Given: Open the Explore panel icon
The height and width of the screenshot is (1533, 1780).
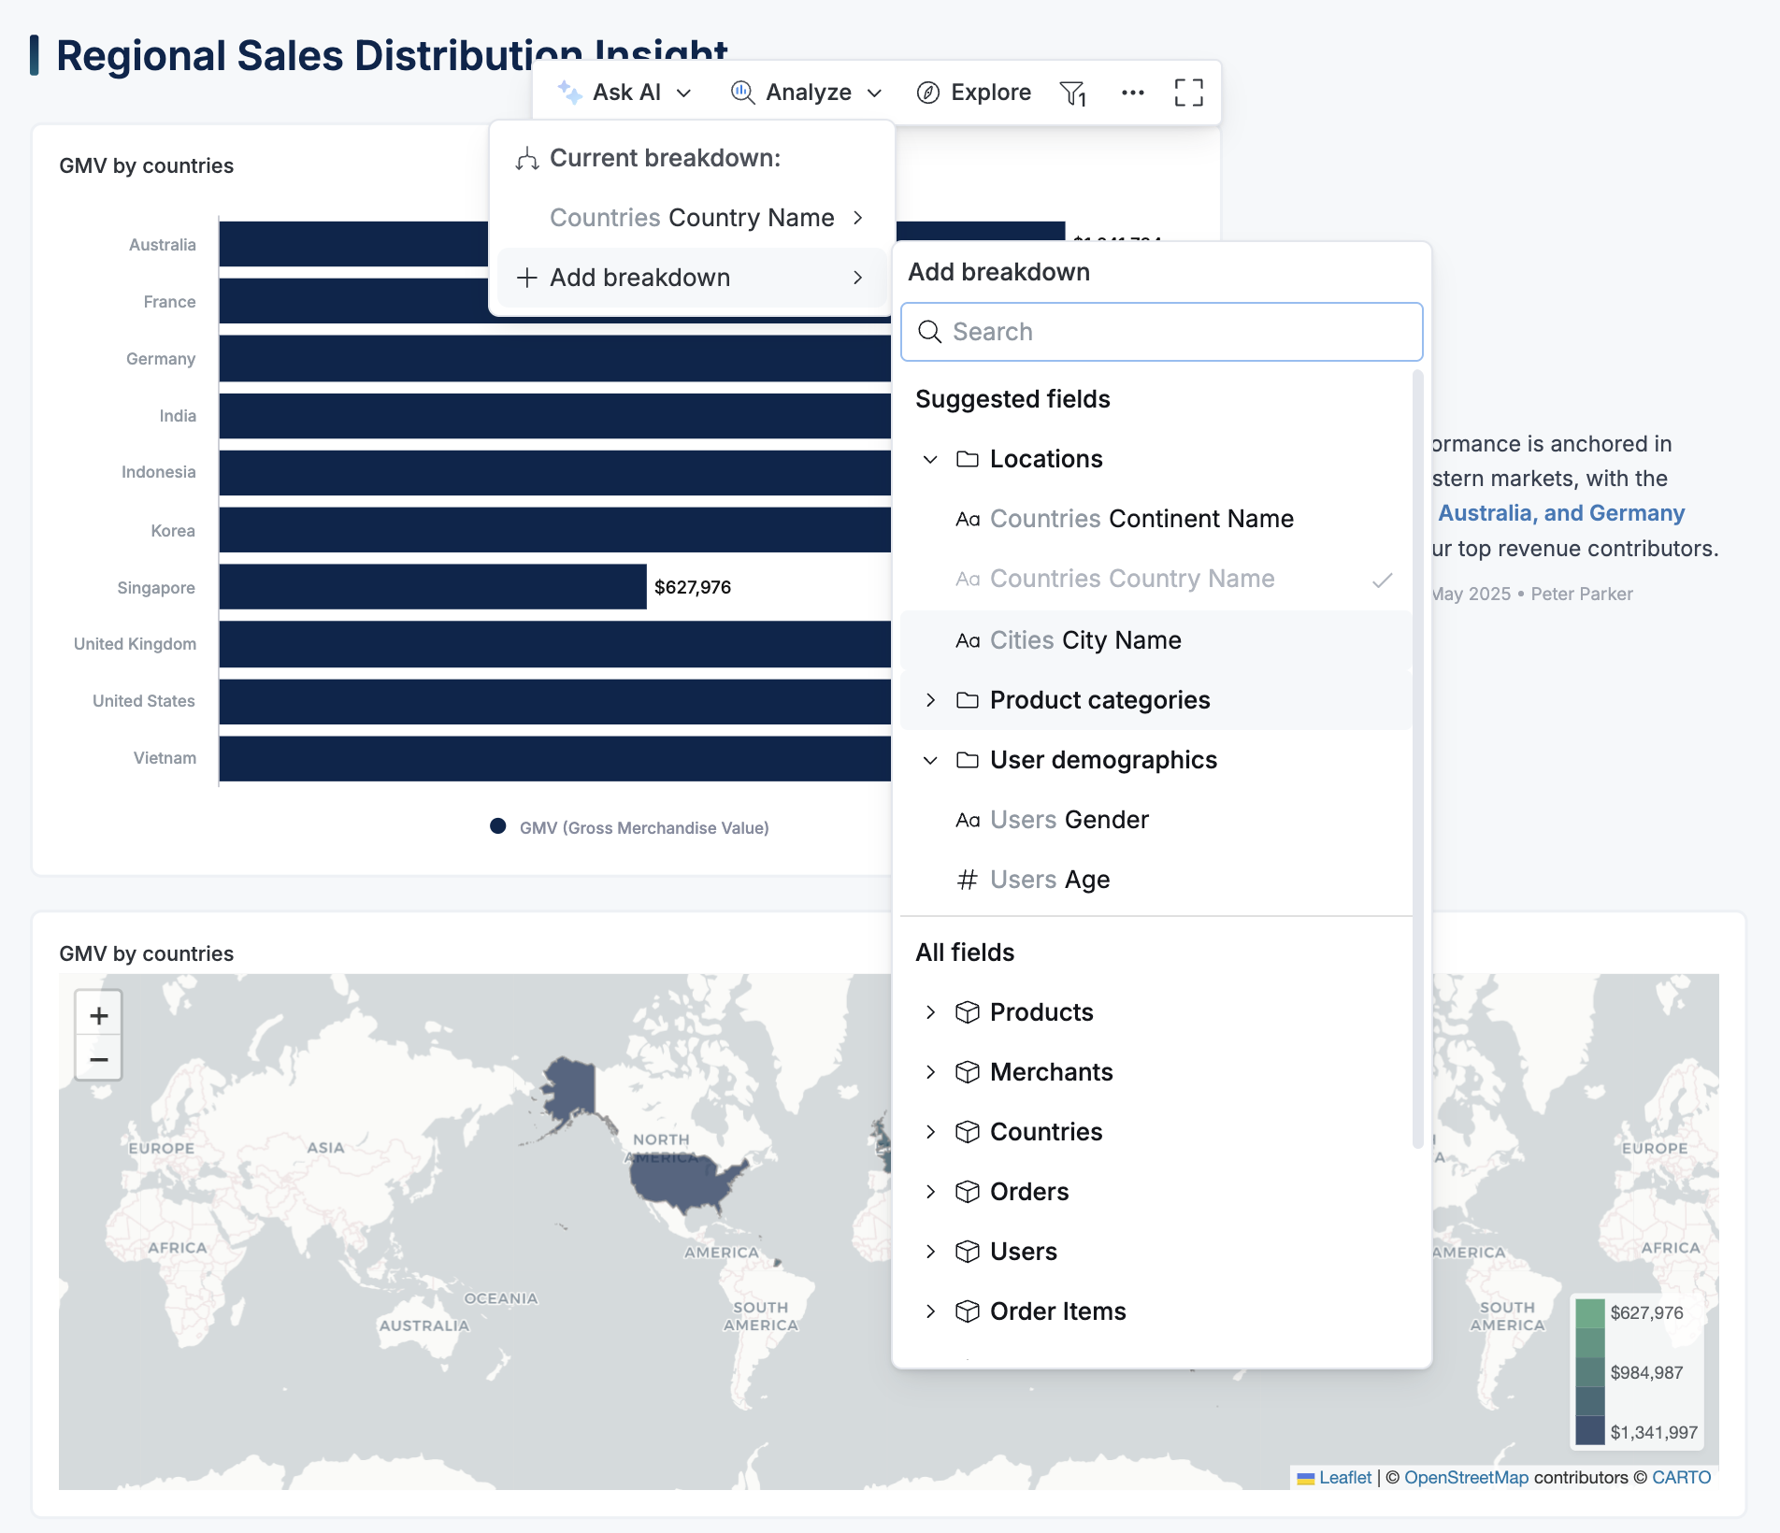Looking at the screenshot, I should 928,93.
